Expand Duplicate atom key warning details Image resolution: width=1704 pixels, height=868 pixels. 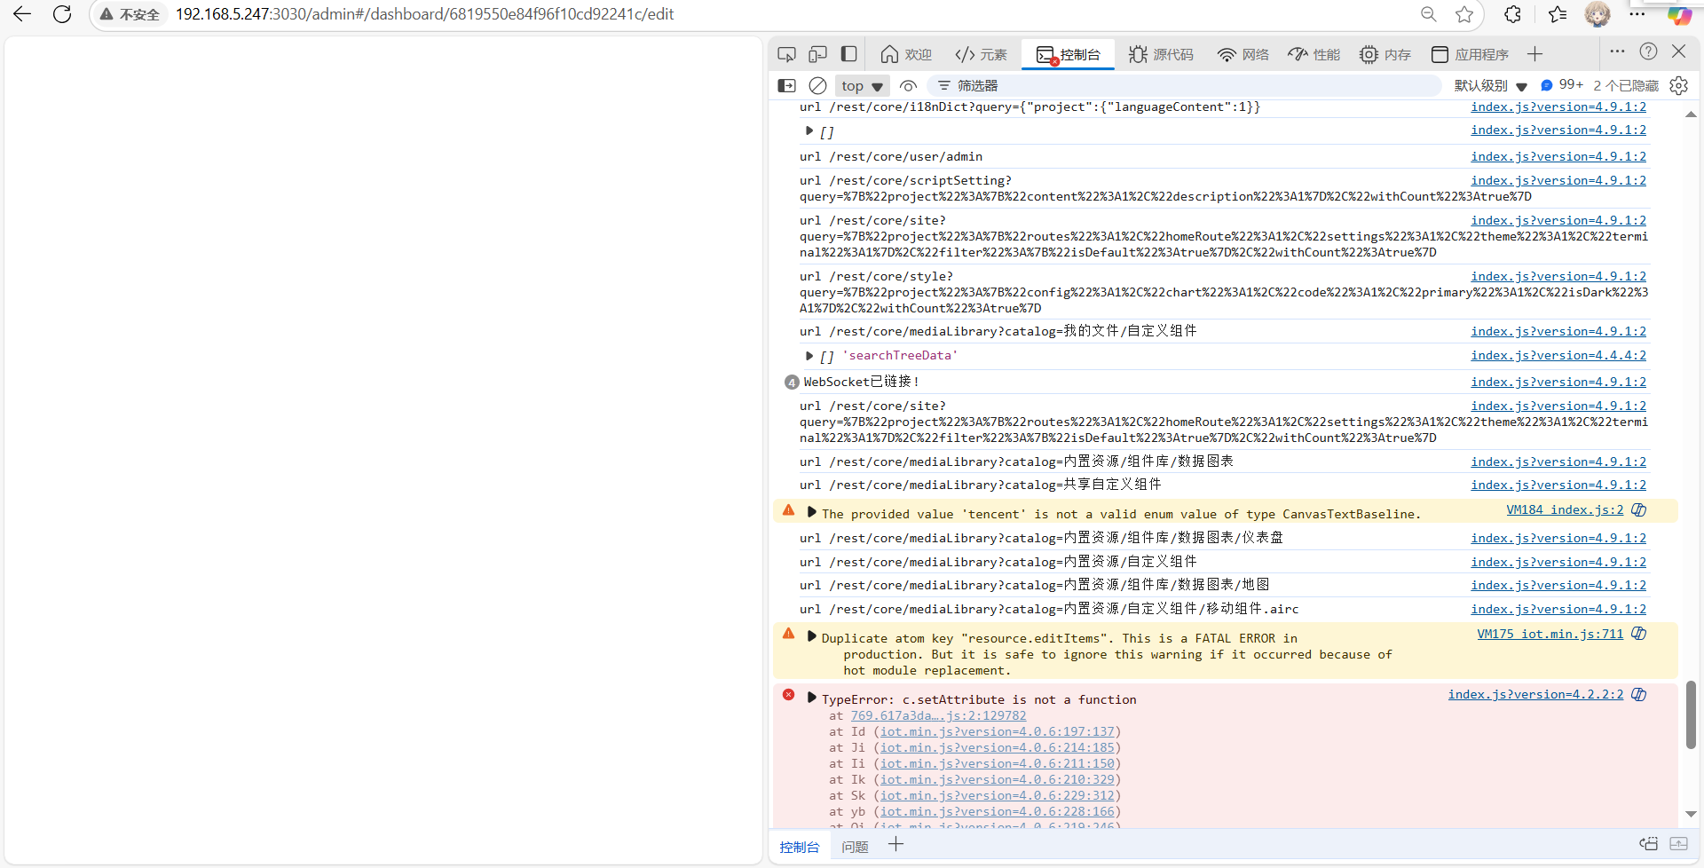point(811,636)
